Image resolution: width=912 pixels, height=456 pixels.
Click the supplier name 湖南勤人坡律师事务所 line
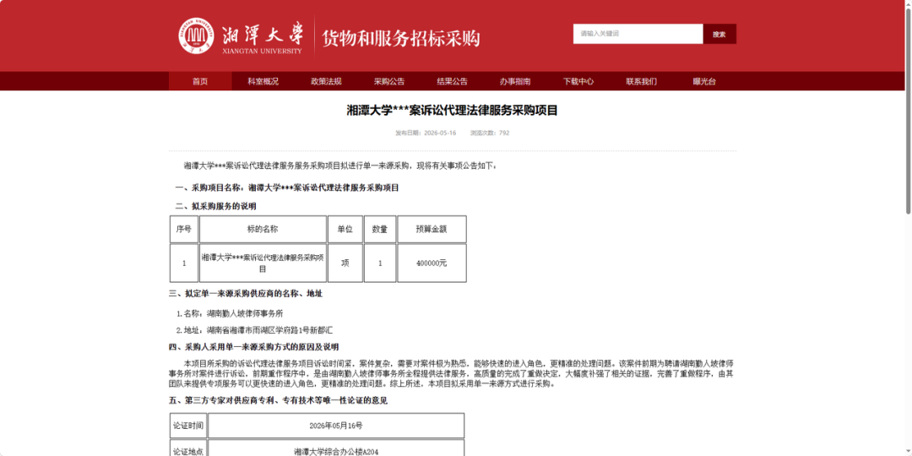pyautogui.click(x=229, y=313)
